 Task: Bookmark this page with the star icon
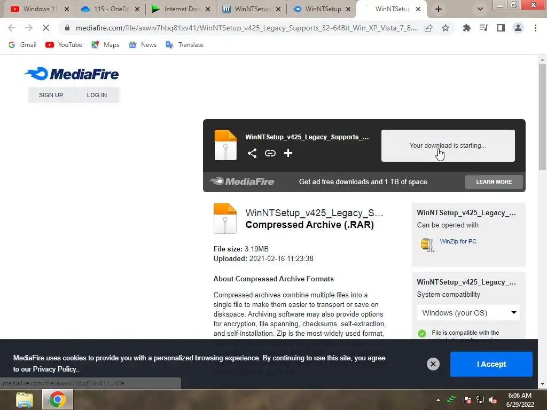(446, 28)
